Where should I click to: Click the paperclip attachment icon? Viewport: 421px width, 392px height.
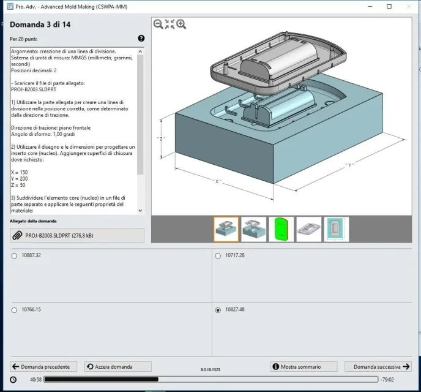[18, 236]
